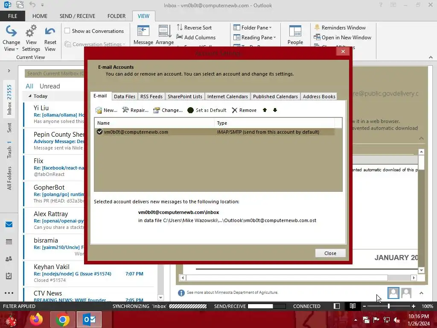The height and width of the screenshot is (328, 437).
Task: Click Change in Account Settings toolbar
Action: click(x=168, y=110)
